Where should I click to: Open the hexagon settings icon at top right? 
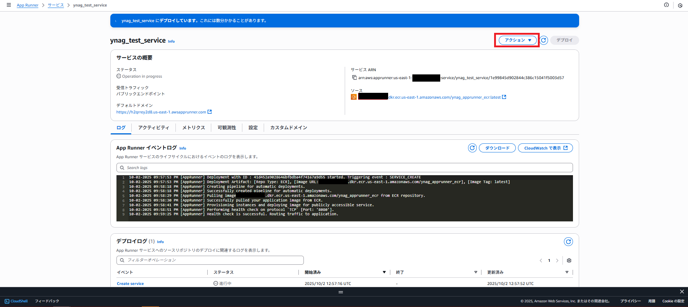680,5
